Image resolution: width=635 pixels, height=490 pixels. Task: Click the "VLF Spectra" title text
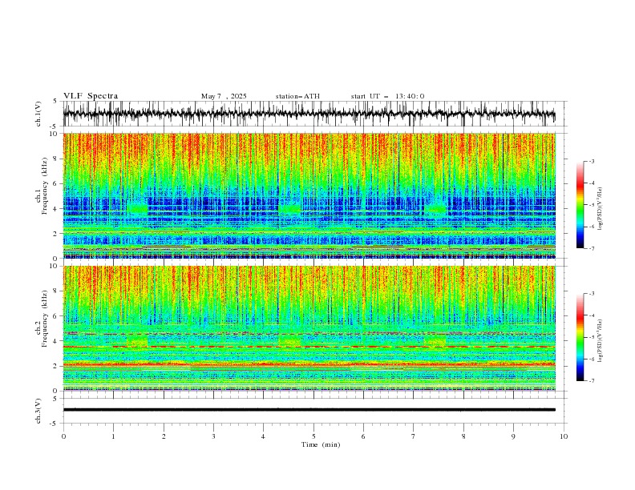[91, 96]
